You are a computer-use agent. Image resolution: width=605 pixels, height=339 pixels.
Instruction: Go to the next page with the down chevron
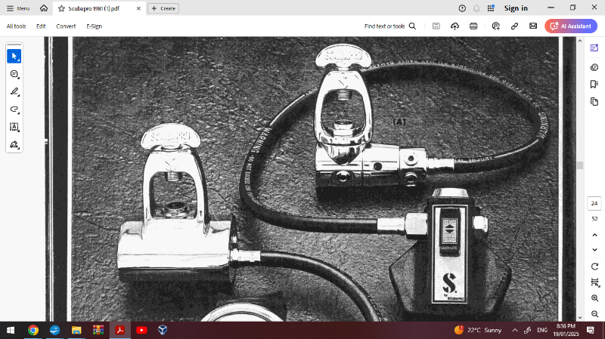pyautogui.click(x=594, y=251)
